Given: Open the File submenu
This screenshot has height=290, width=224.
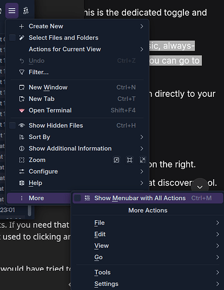Looking at the screenshot, I should (x=148, y=223).
